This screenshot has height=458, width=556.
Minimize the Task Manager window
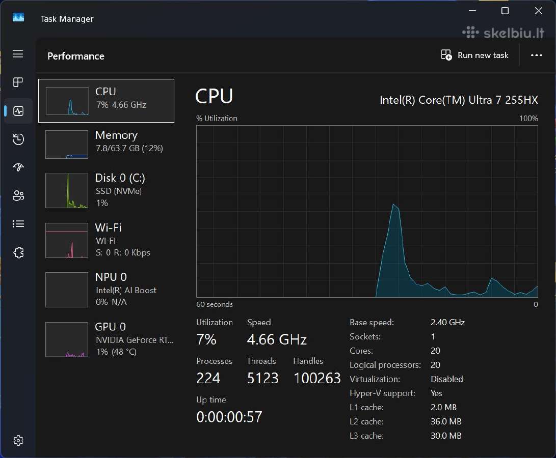click(472, 11)
